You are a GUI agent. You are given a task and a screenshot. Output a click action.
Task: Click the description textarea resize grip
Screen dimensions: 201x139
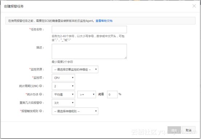click(x=126, y=58)
